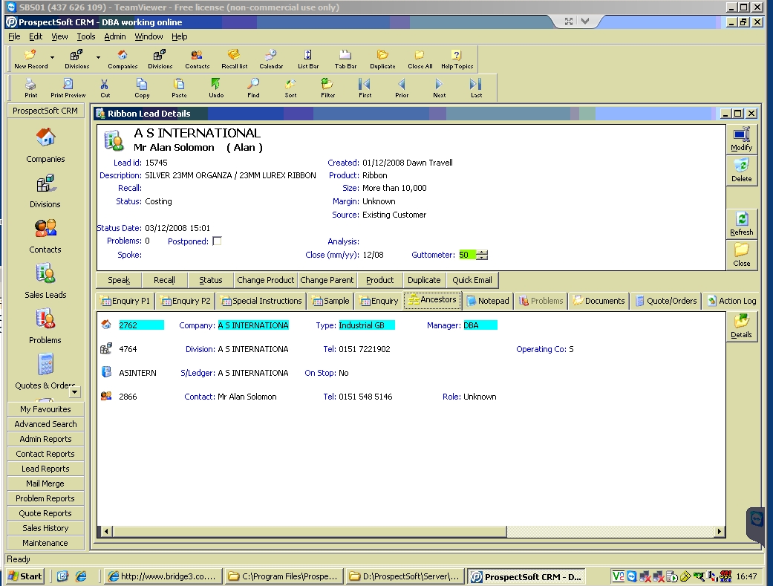The width and height of the screenshot is (773, 586).
Task: Switch to the Special Instructions tab
Action: click(x=261, y=301)
